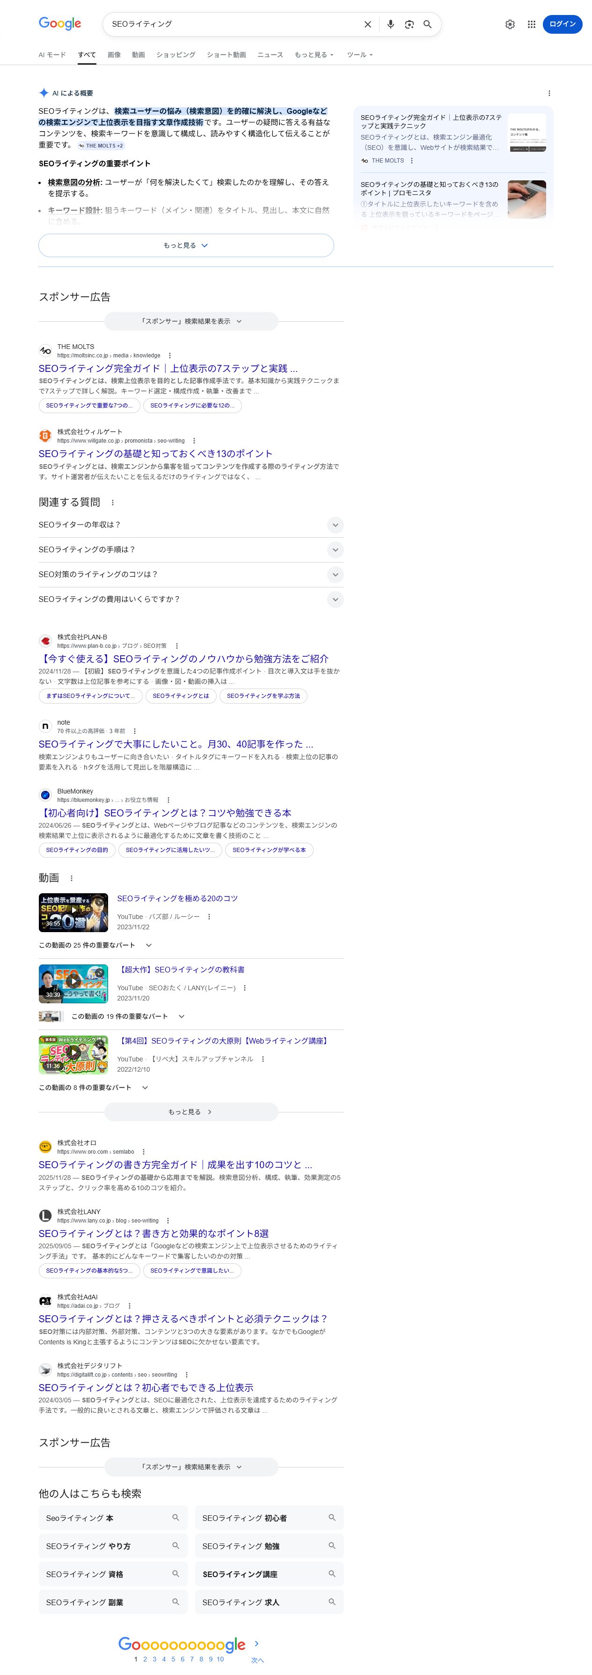Open three-dot menu beside digitalift.co.jp URL

click(x=187, y=1375)
